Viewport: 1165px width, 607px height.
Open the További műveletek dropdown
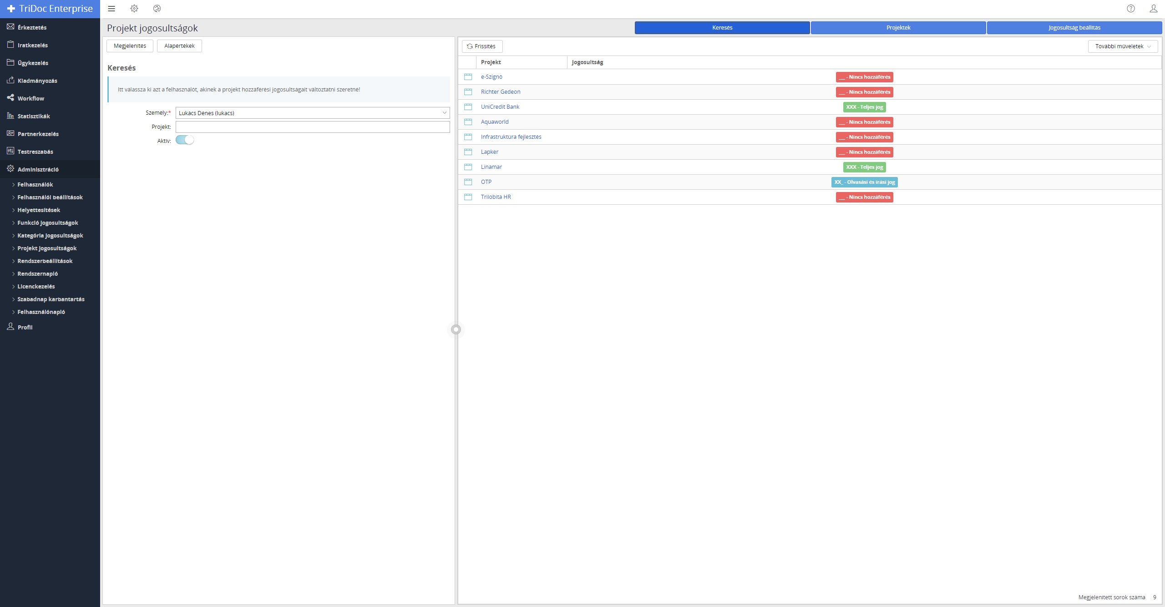tap(1123, 46)
